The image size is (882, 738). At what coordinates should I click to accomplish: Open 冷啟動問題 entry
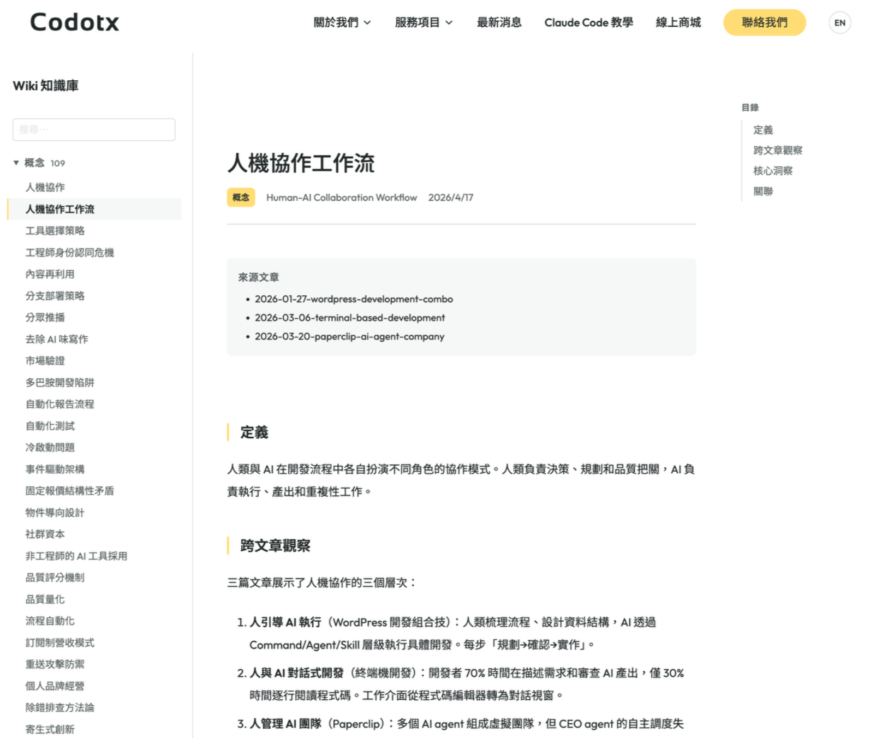50,448
